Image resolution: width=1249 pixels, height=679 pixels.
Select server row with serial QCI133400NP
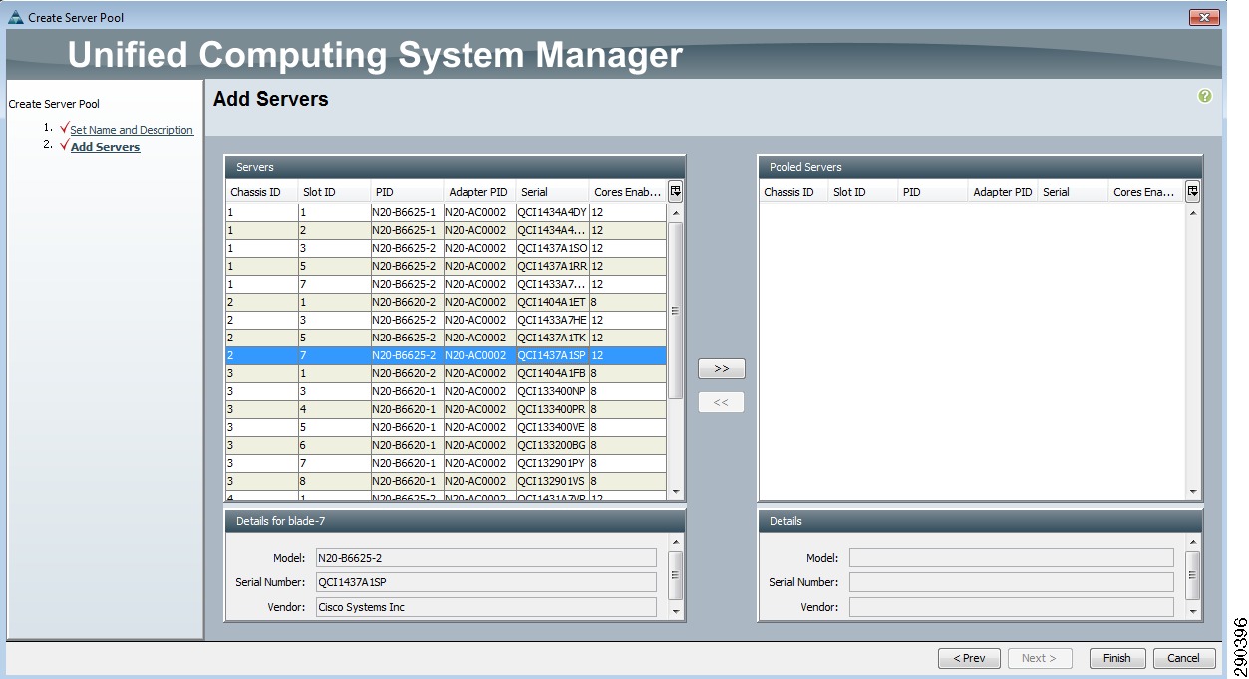coord(446,391)
